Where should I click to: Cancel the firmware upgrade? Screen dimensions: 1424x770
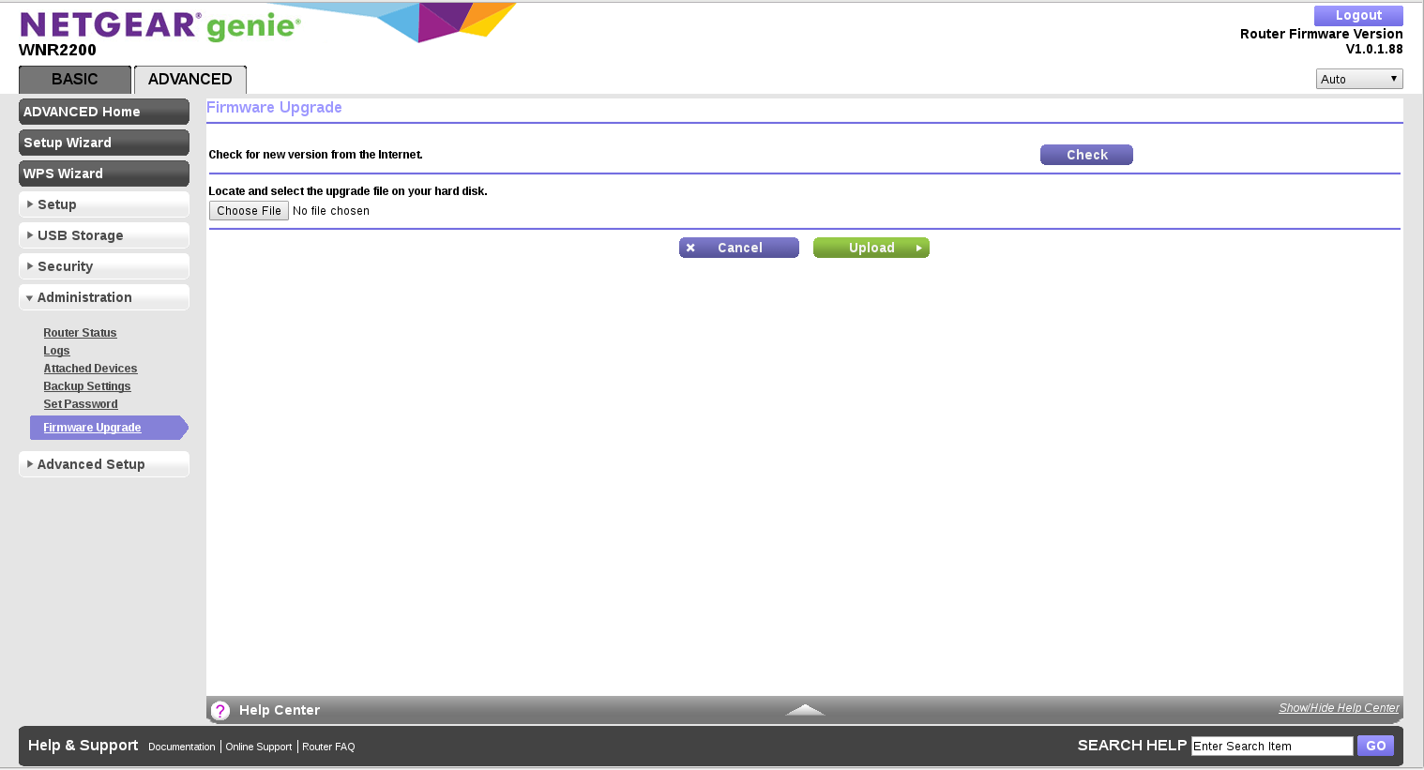tap(738, 248)
